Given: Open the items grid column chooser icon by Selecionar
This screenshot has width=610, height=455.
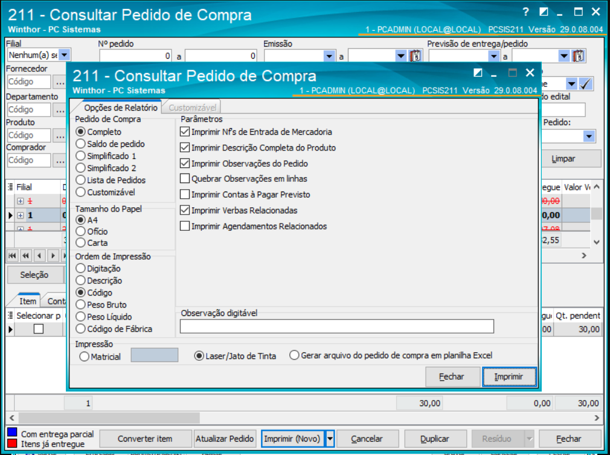Looking at the screenshot, I should click(10, 315).
